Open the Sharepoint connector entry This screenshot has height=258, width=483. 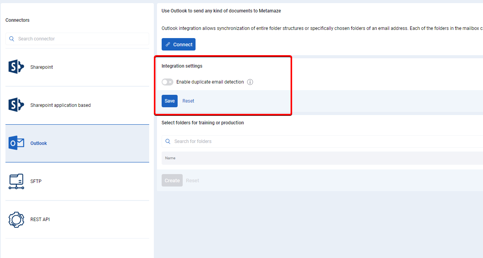tap(77, 67)
